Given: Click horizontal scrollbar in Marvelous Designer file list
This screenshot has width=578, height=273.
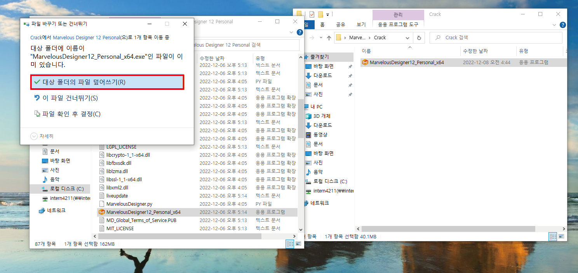Looking at the screenshot, I should [179, 236].
